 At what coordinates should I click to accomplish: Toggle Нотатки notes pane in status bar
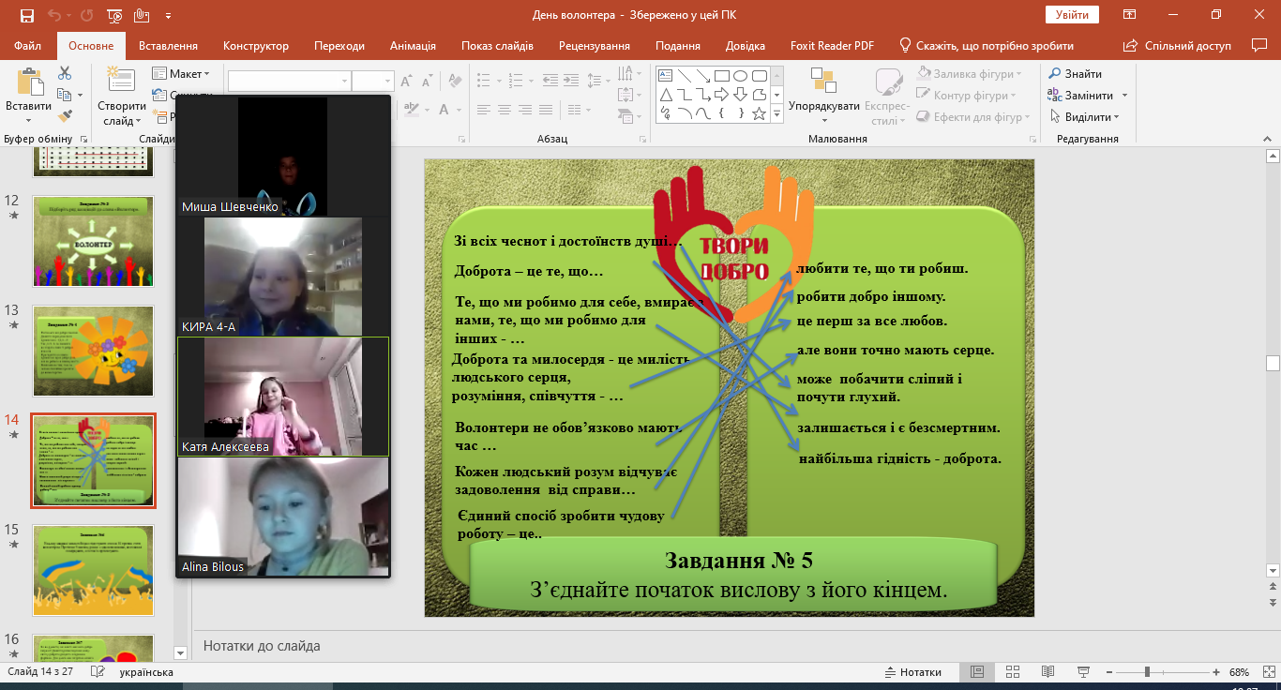click(913, 672)
